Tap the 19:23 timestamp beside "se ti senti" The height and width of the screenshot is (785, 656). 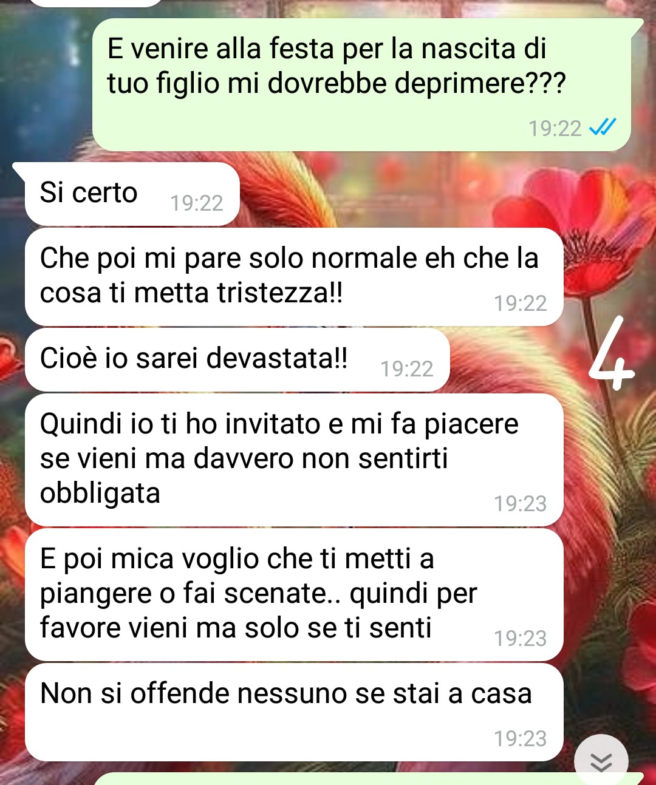[520, 638]
